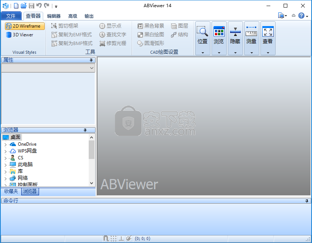This screenshot has height=243, width=312.
Task: Switch to the 收藏夹 favorites tab
Action: pos(11,192)
